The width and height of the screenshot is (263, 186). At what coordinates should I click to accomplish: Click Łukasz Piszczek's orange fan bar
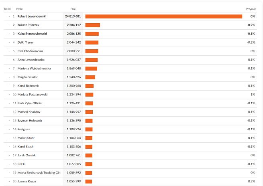pos(92,25)
